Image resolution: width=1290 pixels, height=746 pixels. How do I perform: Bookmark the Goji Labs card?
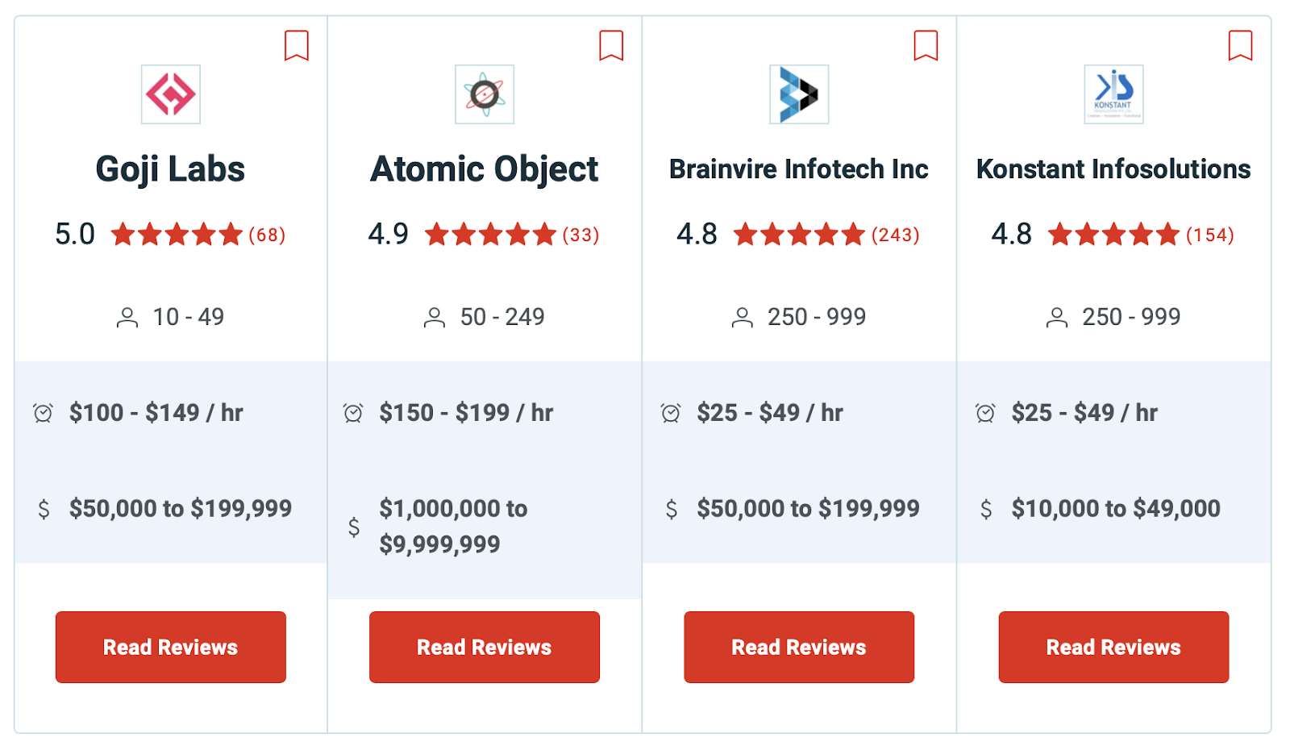tap(297, 45)
